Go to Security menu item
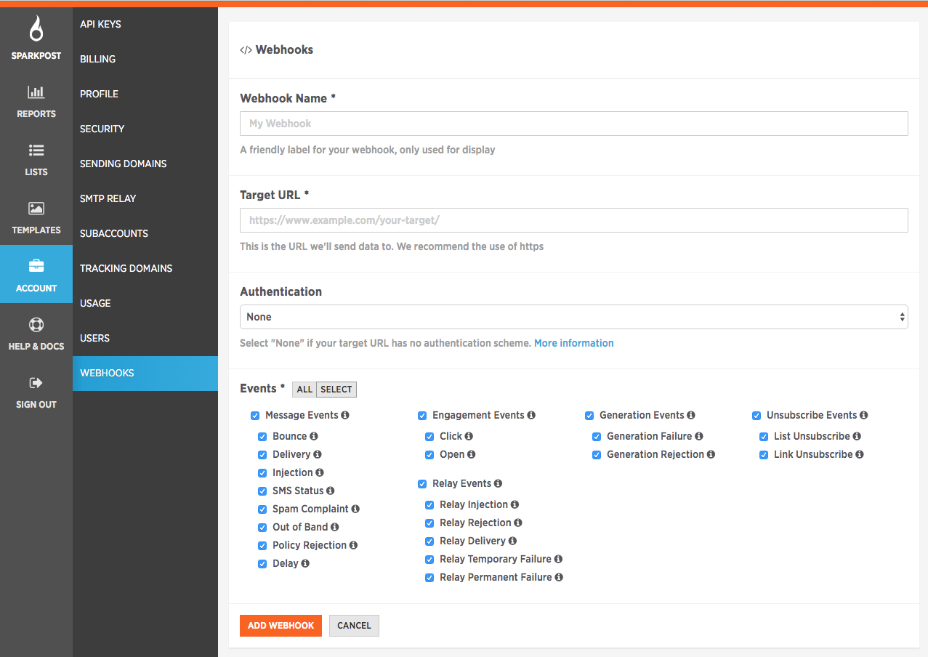928x657 pixels. [x=145, y=129]
